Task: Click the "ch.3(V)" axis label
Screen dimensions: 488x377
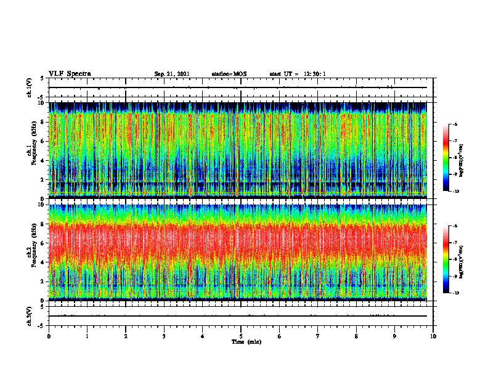Action: click(30, 316)
